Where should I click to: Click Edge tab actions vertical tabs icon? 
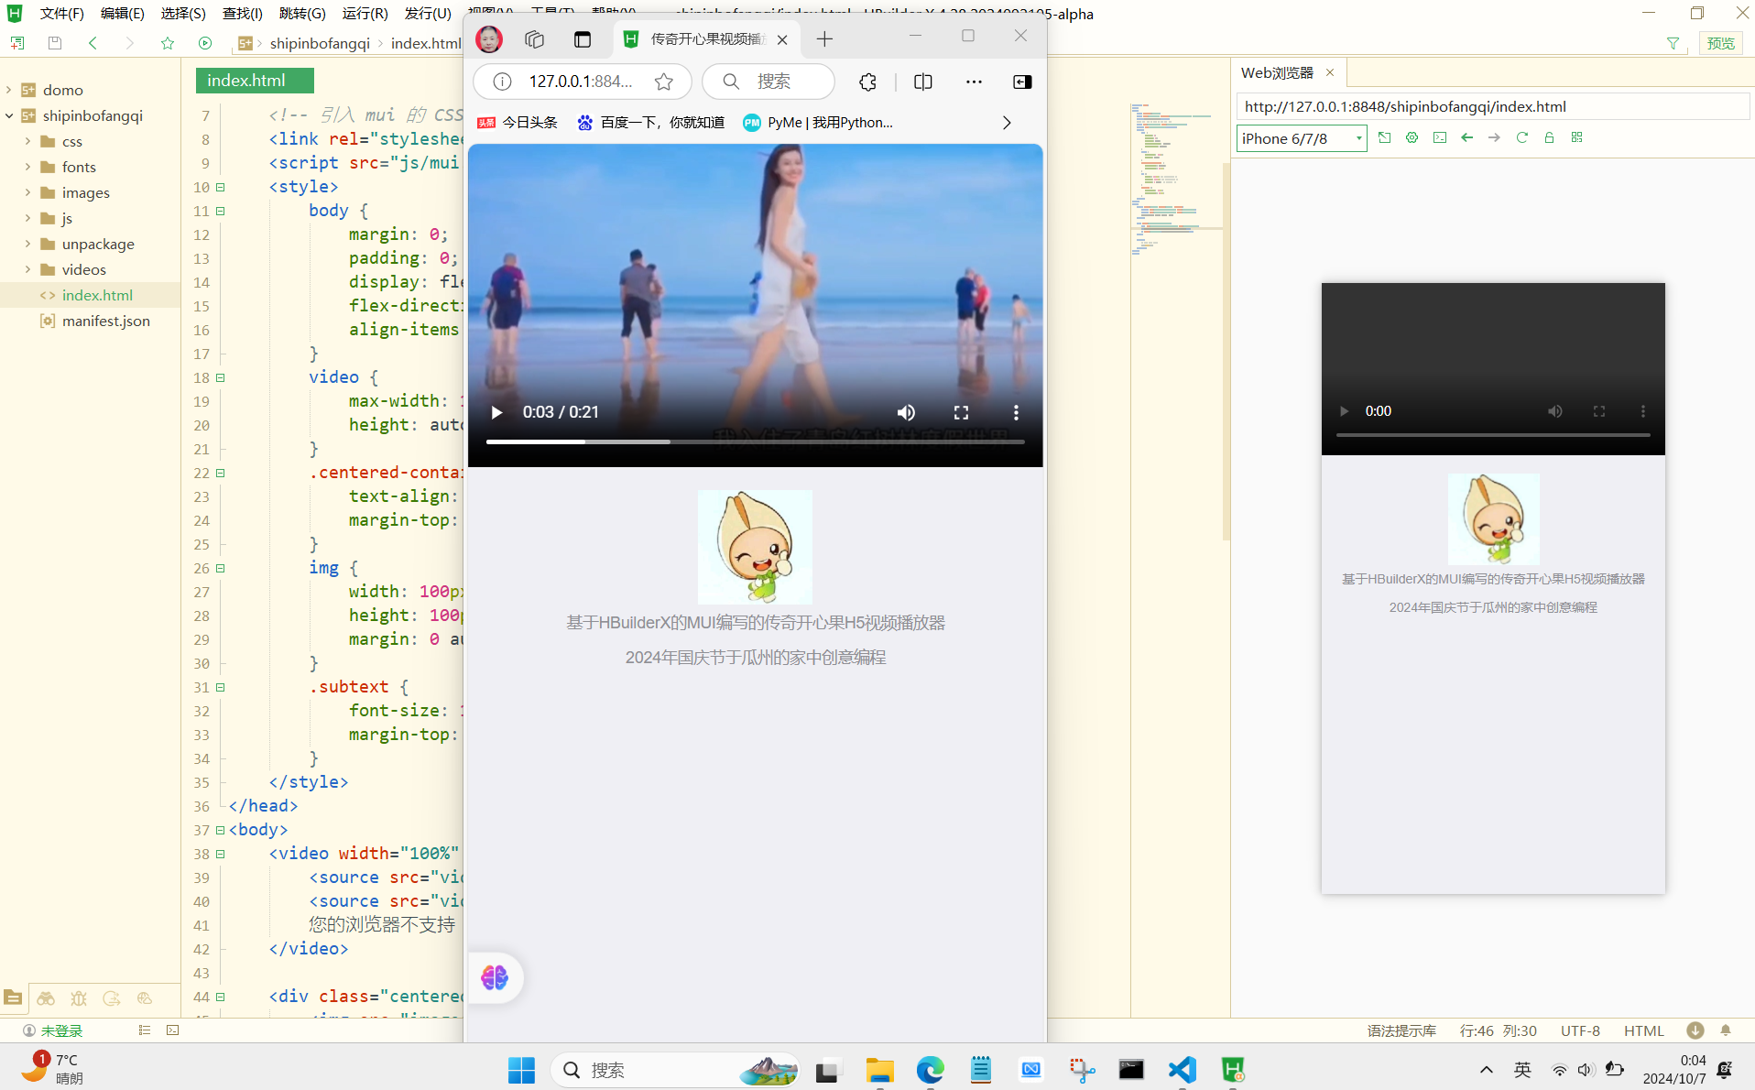click(x=582, y=38)
